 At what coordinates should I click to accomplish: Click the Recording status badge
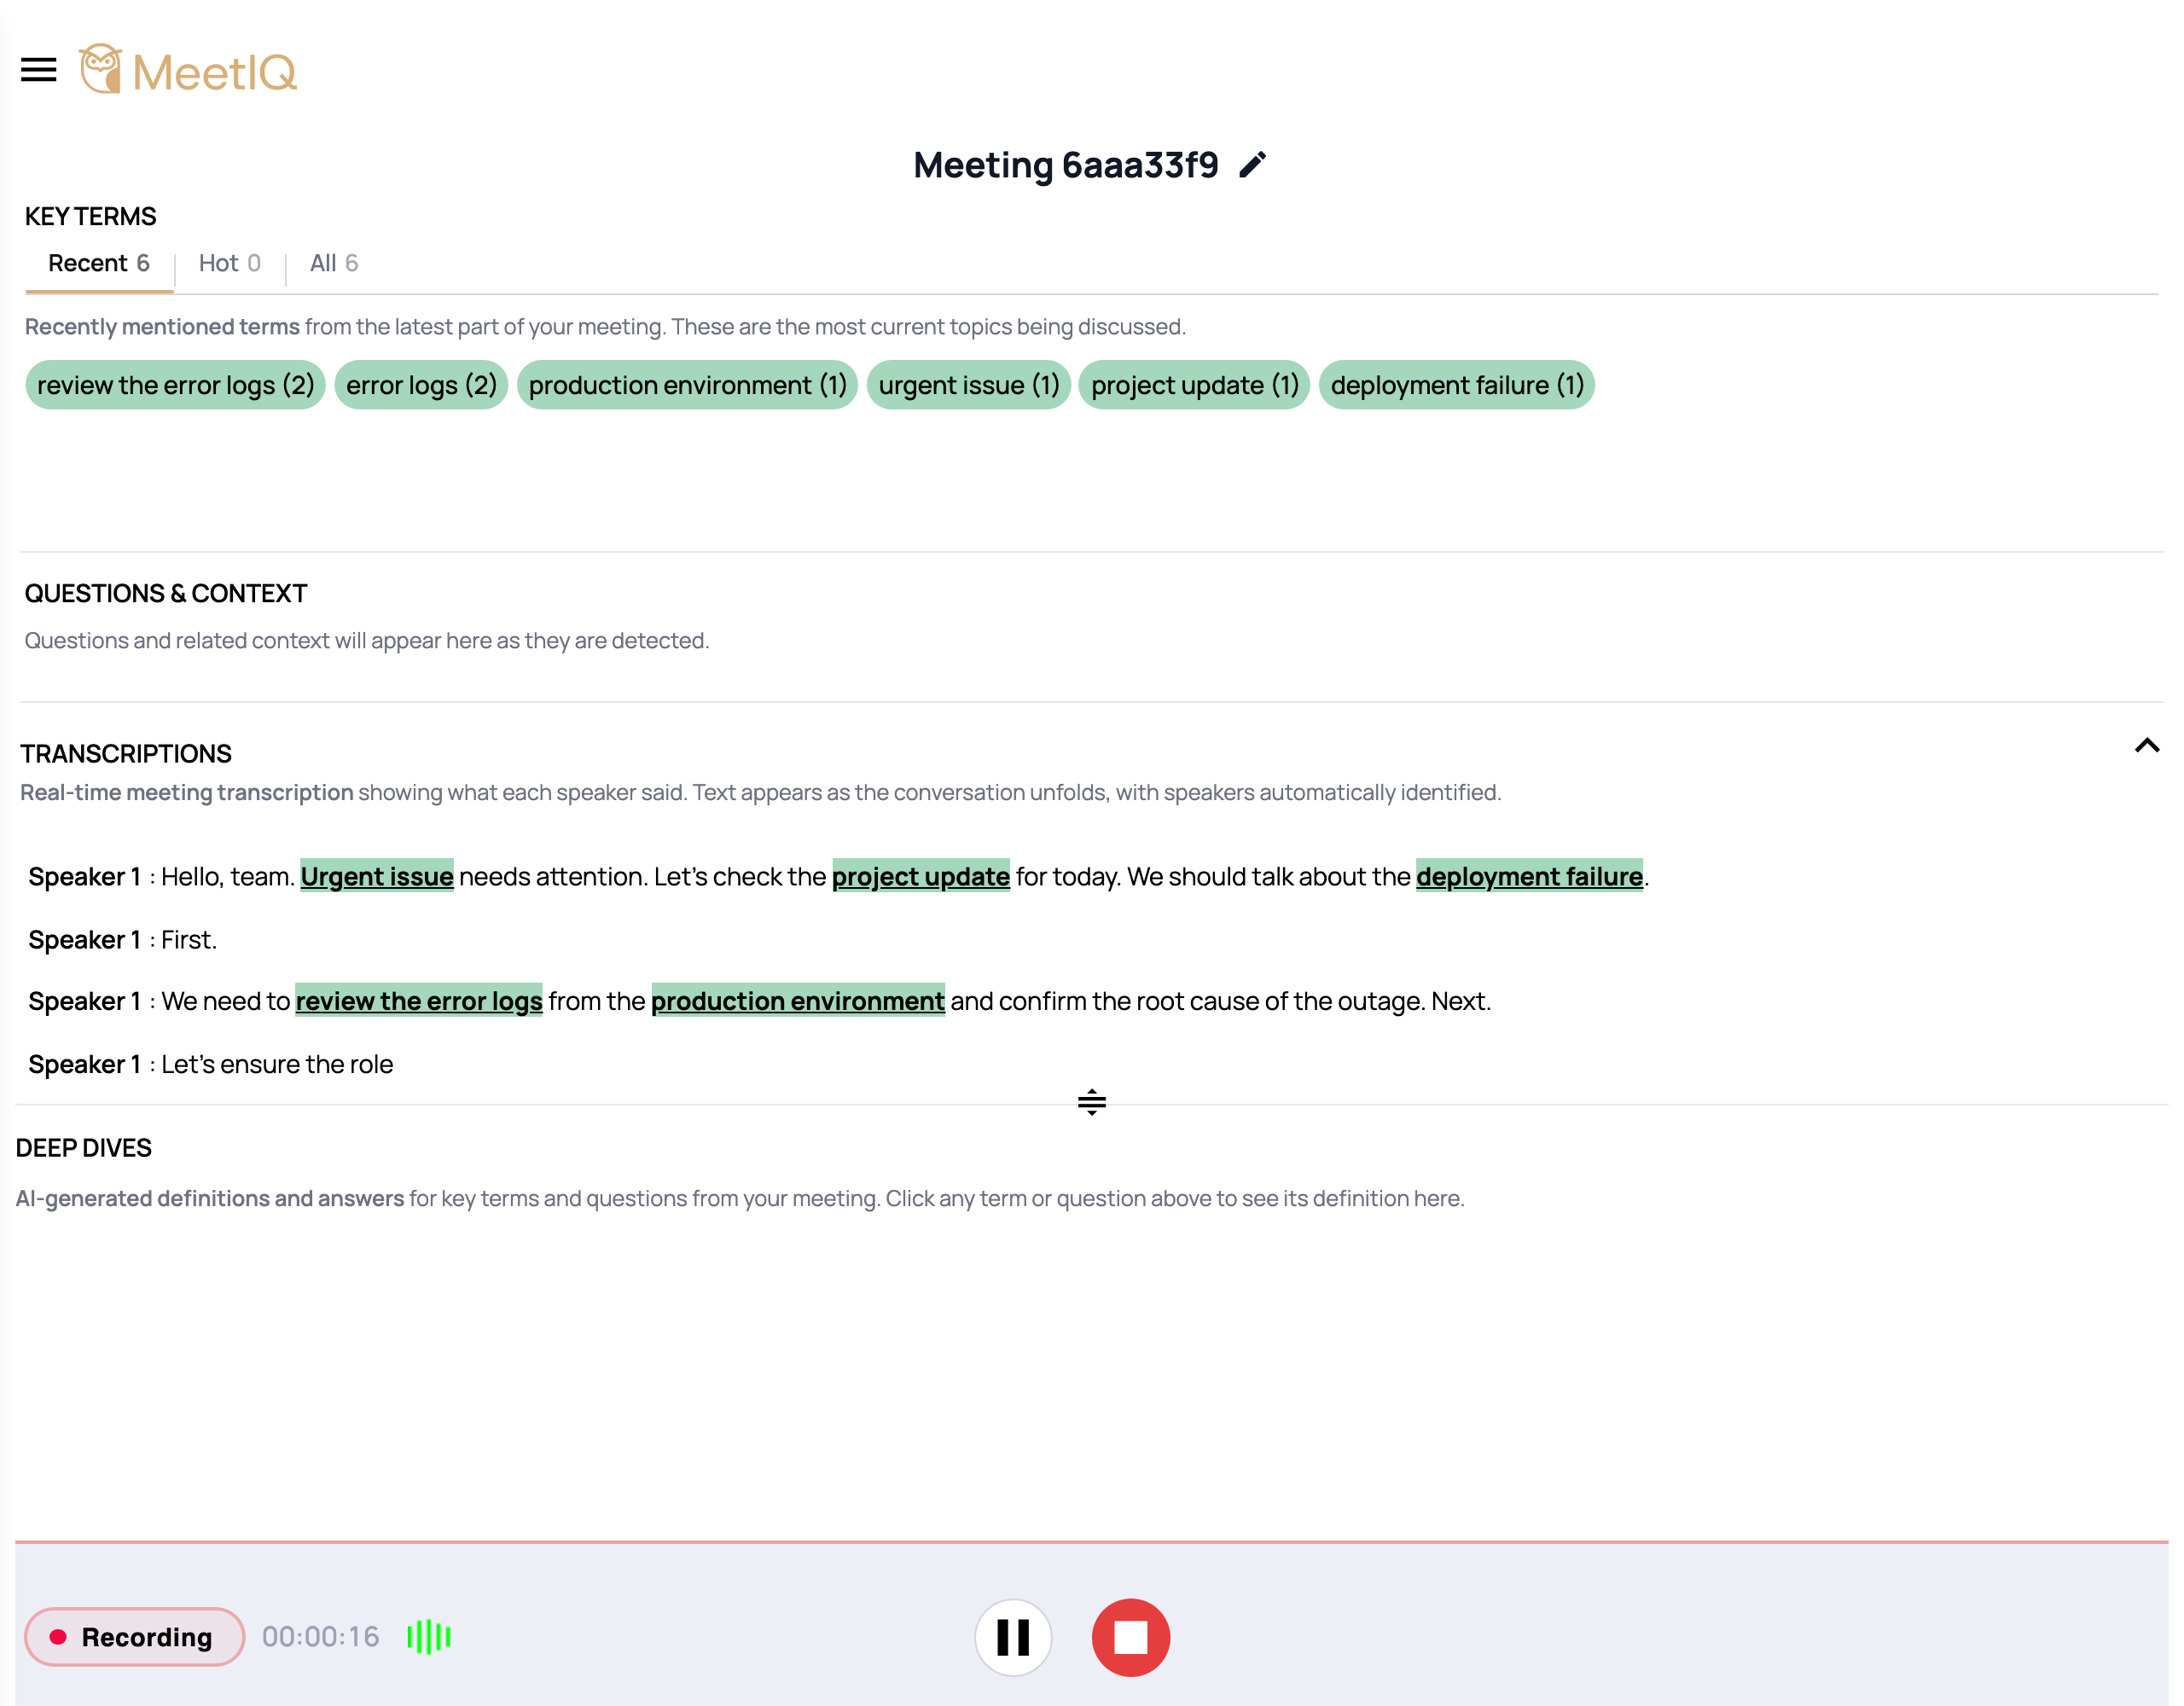click(x=134, y=1637)
